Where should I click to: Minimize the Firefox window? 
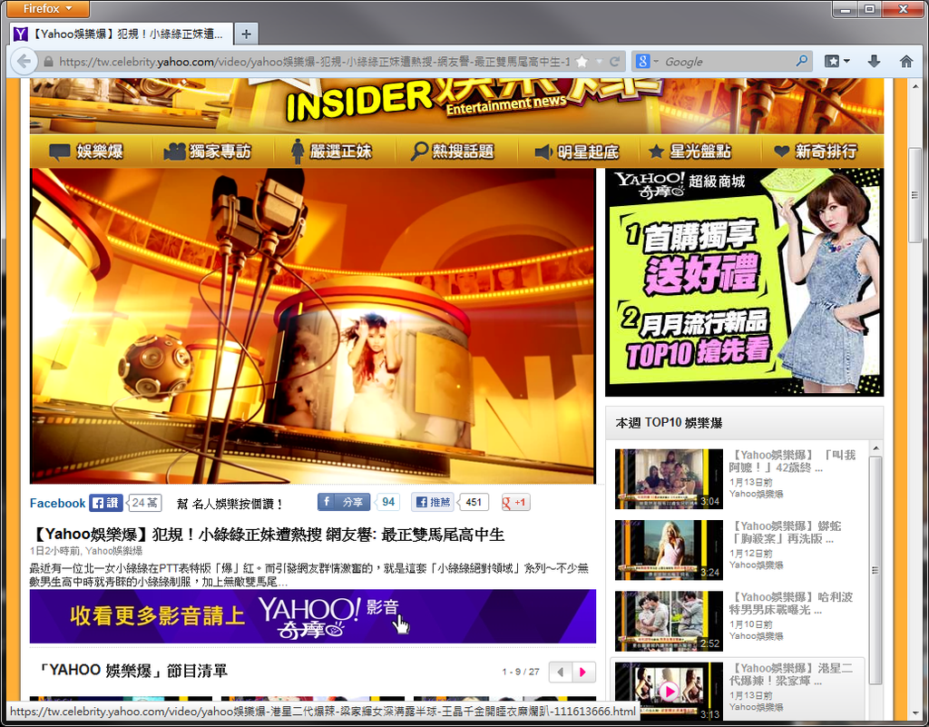[846, 9]
